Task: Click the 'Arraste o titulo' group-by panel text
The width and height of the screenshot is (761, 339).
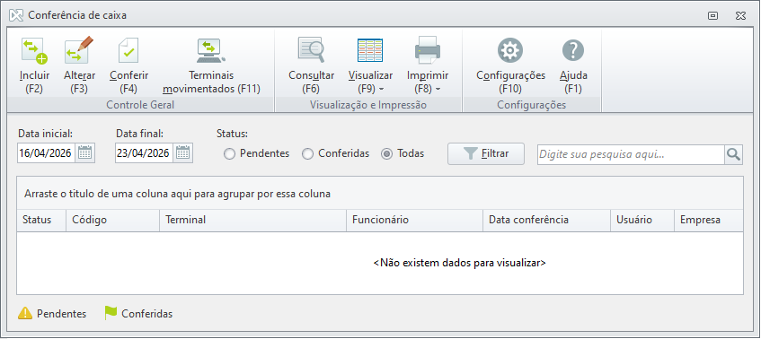Action: [x=177, y=195]
